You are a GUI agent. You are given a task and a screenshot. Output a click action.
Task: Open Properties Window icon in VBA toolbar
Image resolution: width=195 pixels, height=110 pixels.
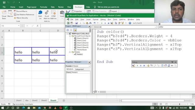click(x=119, y=23)
